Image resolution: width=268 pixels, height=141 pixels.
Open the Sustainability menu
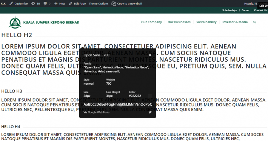pos(206,22)
